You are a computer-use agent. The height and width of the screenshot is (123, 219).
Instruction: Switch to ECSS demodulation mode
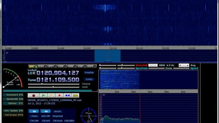(x=42, y=66)
